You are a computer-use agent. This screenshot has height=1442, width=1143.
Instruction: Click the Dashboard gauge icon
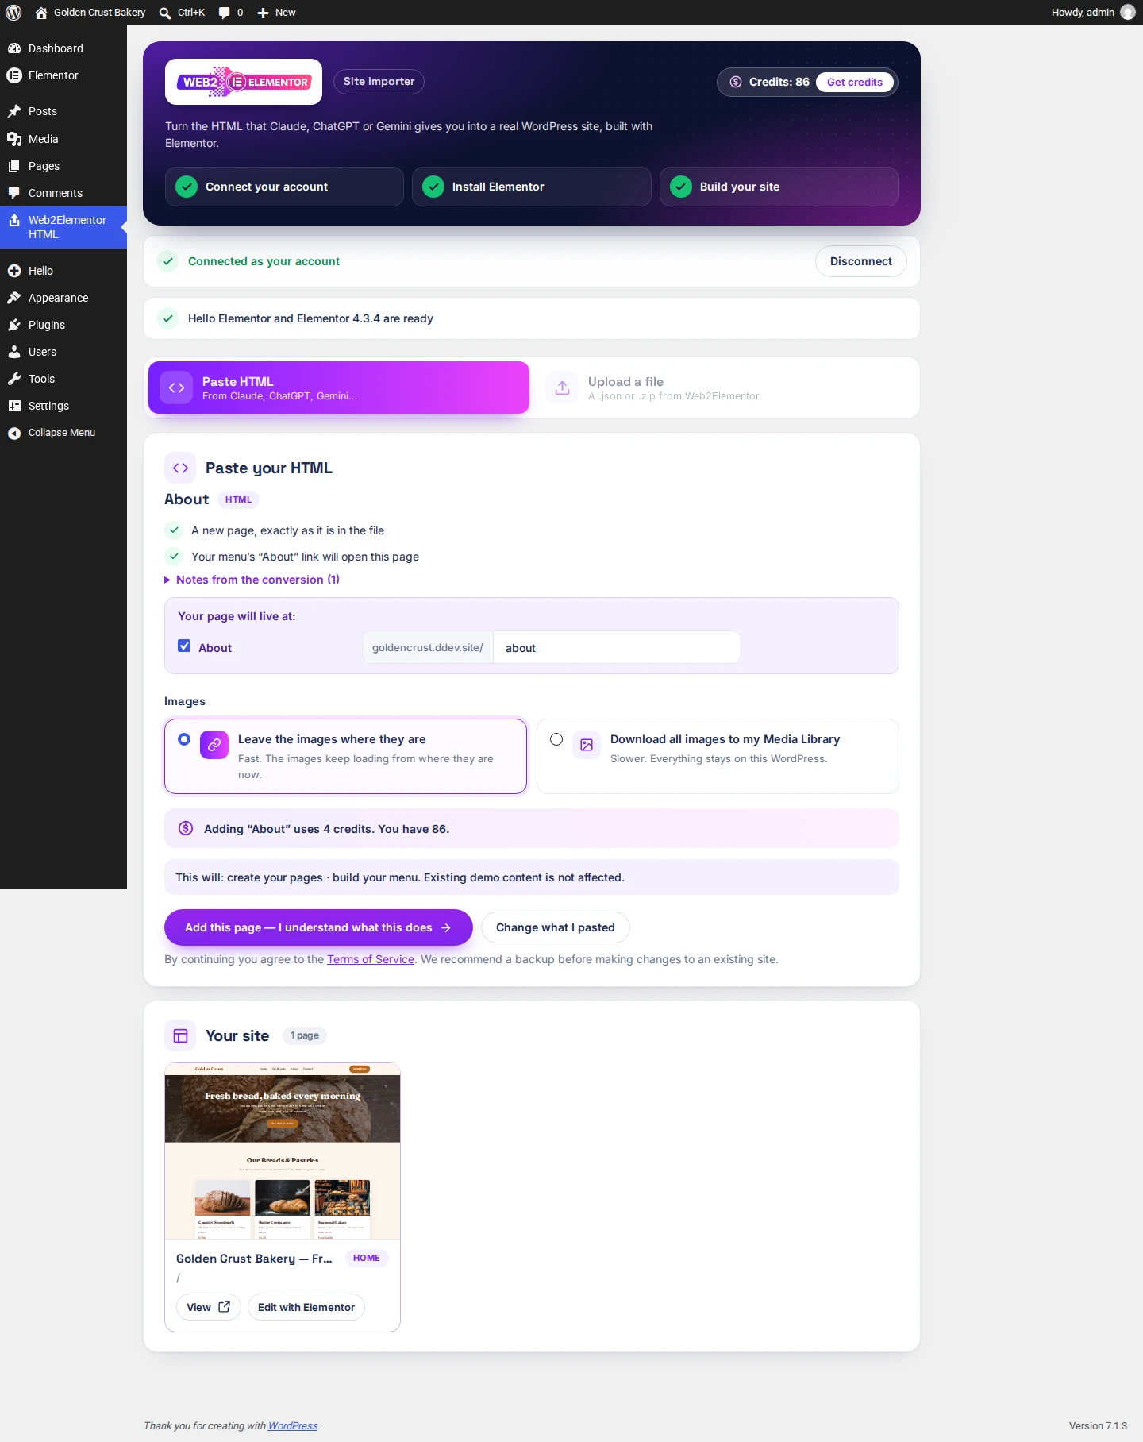tap(14, 48)
